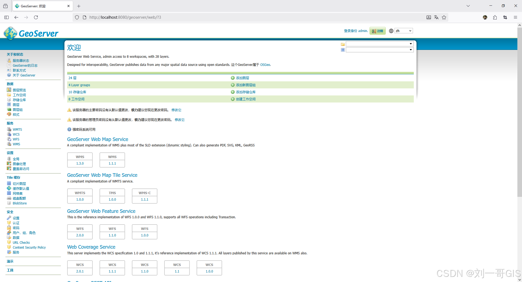Follow the OSGeo link
Viewport: 522px width, 282px height.
click(x=265, y=65)
